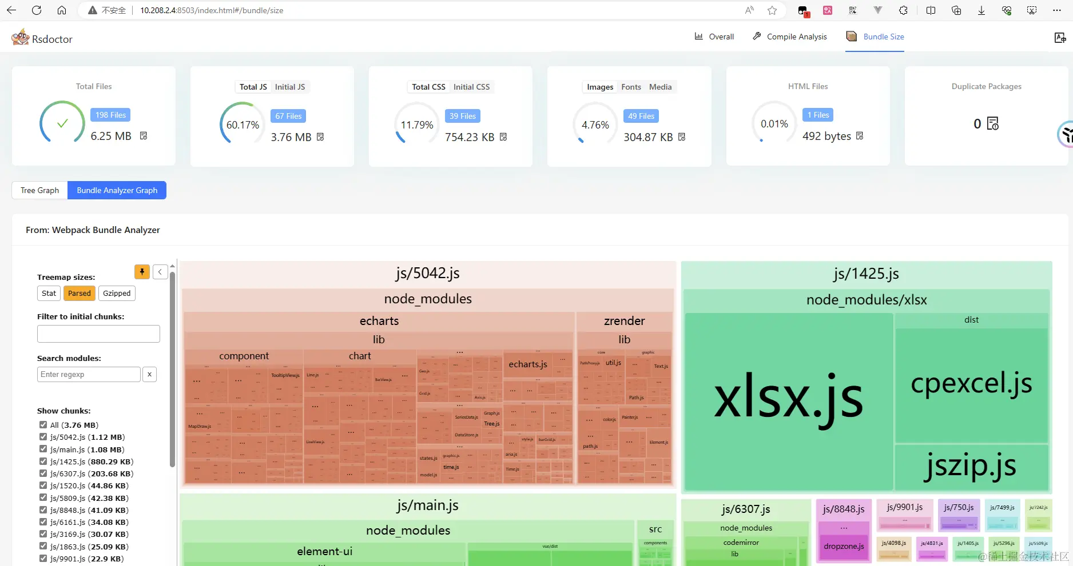Activate the read aloud icon in address bar
1073x566 pixels.
pyautogui.click(x=749, y=10)
